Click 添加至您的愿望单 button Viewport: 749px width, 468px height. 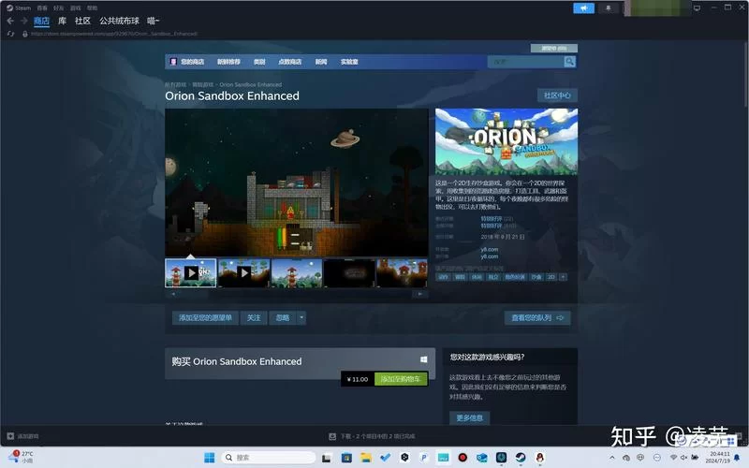pos(205,317)
